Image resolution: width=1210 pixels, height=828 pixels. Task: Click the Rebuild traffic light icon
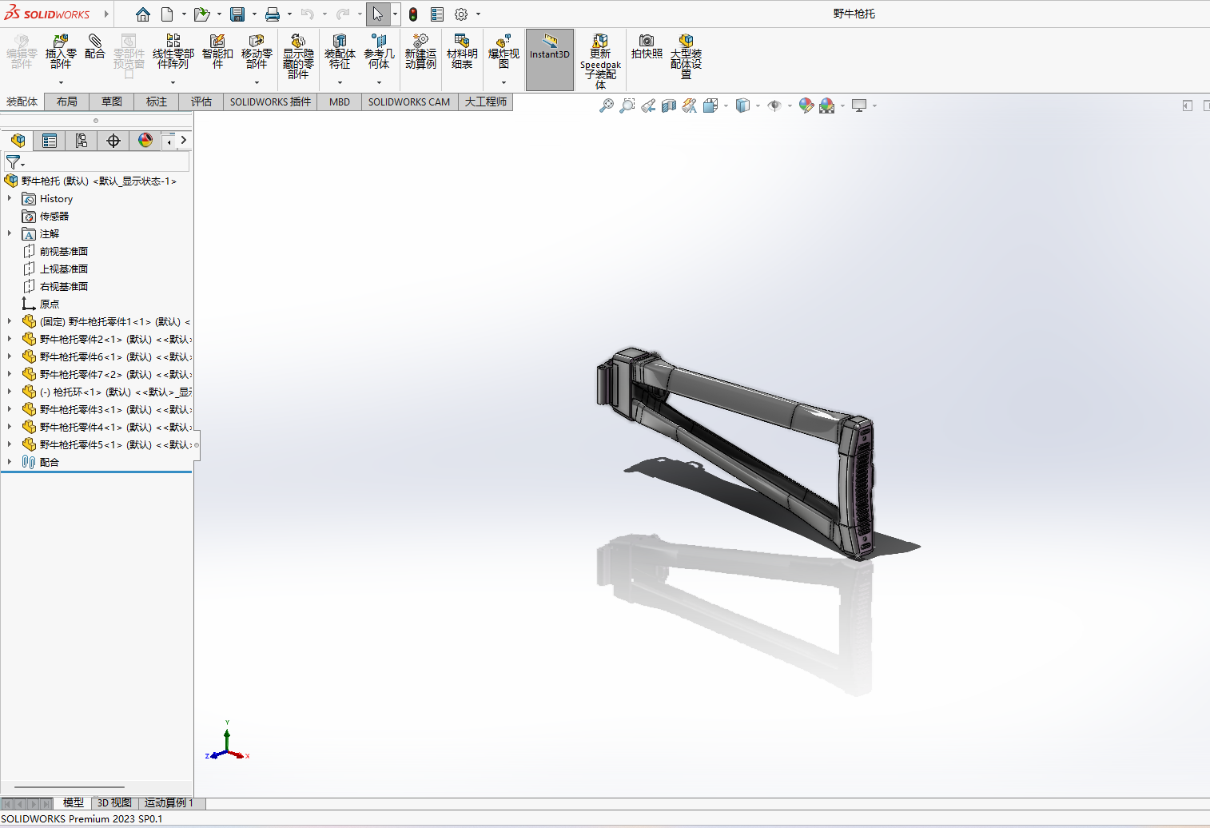click(x=413, y=14)
